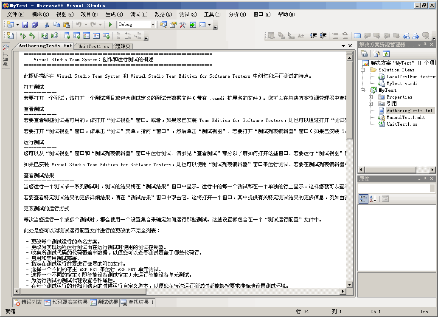Open the 查找结果 1 bottom tab
Viewport: 438px width, 317px height.
pos(138,302)
